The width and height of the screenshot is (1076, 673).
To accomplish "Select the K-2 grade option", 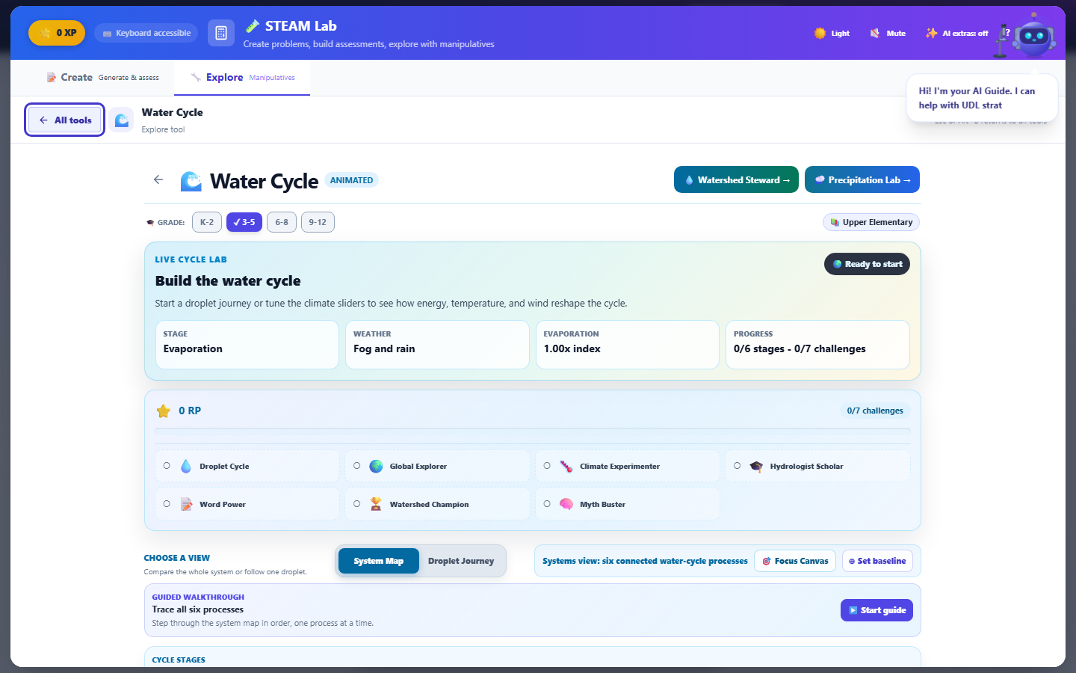I will coord(207,222).
